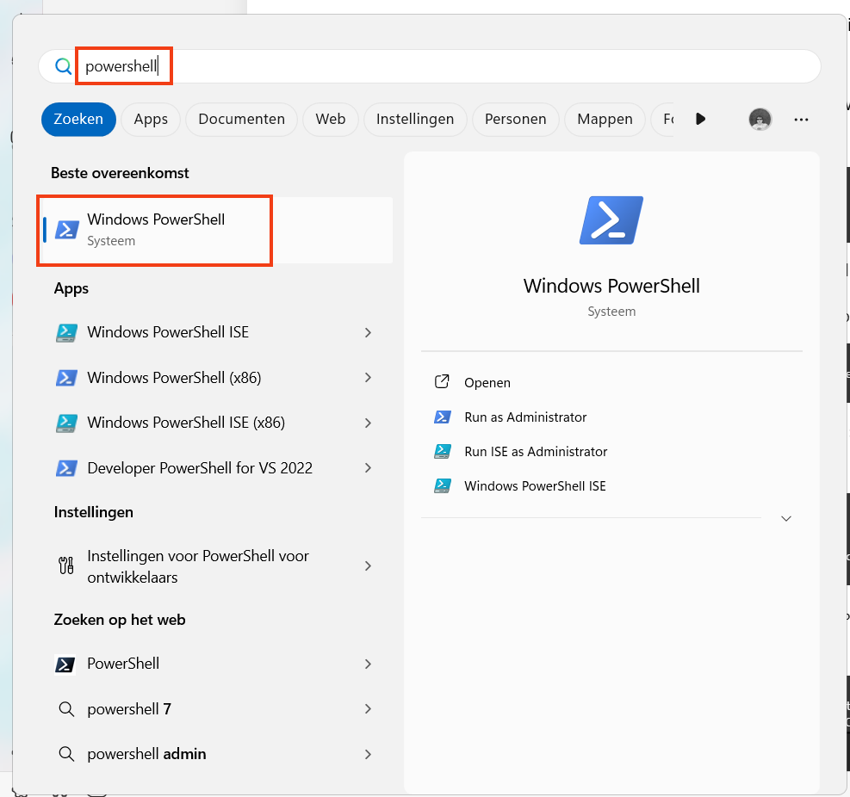
Task: Click the Run ISE as Administrator icon
Action: 443,452
